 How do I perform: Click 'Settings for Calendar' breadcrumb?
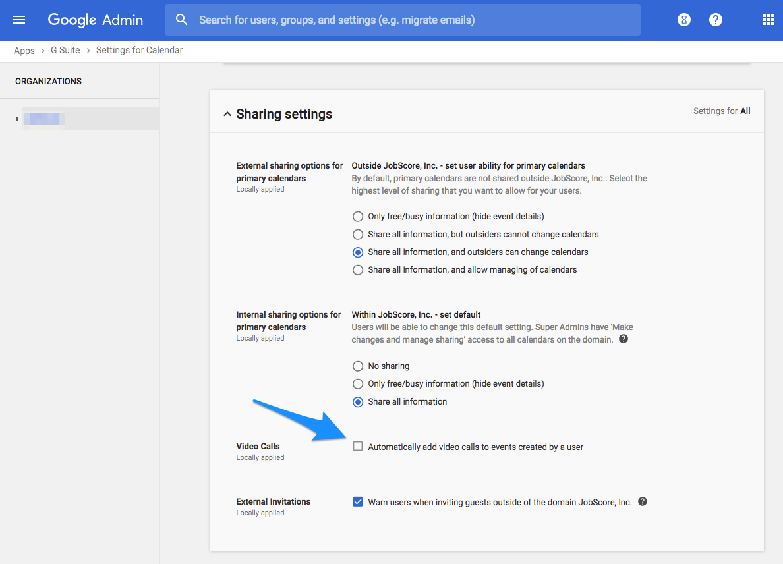point(139,51)
